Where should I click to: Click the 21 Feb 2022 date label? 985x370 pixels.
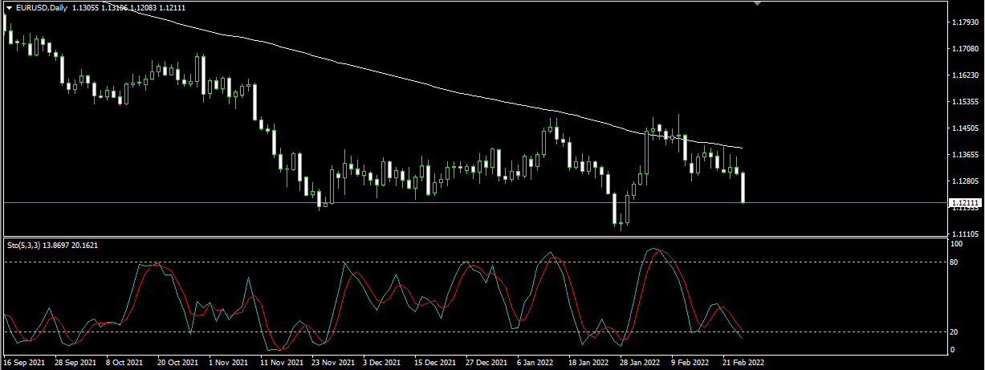tap(743, 363)
